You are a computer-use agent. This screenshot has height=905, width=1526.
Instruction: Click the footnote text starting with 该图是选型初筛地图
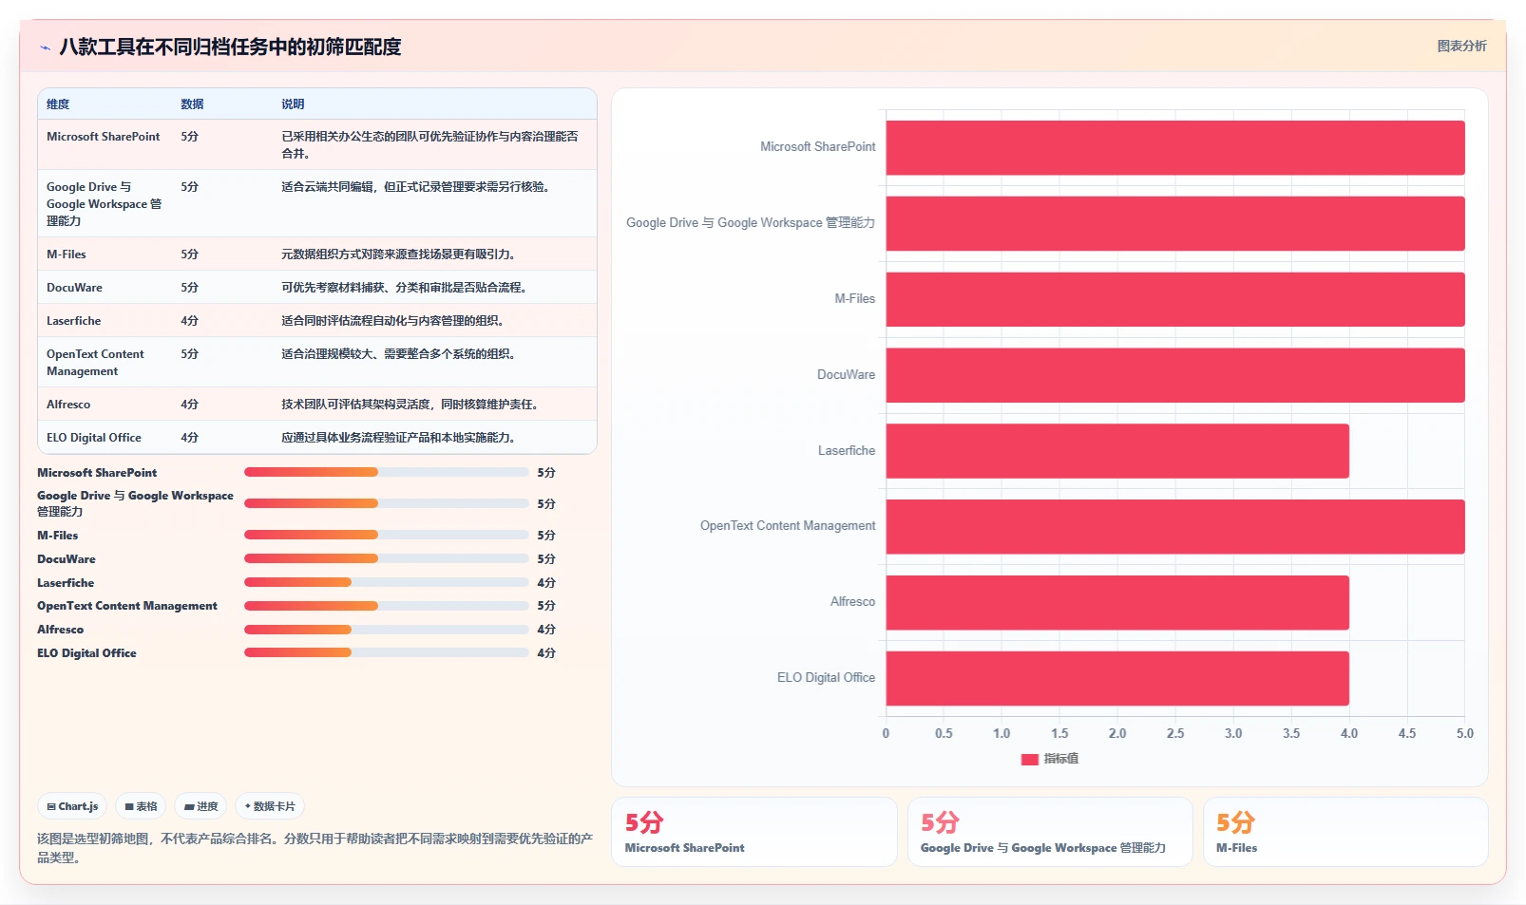click(x=315, y=848)
